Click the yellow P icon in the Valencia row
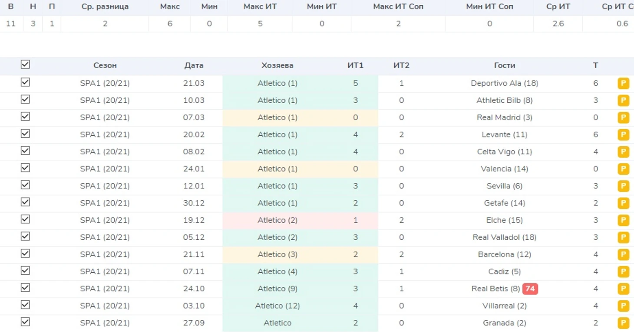Viewport: 634px width, 332px height. 623,169
